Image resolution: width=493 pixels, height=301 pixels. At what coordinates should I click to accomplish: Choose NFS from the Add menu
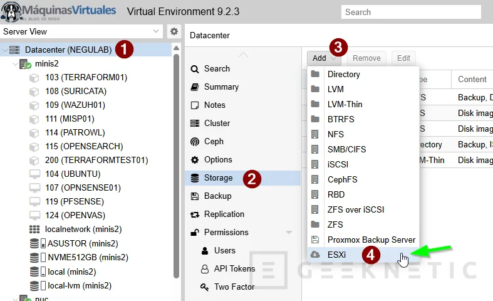(x=363, y=134)
